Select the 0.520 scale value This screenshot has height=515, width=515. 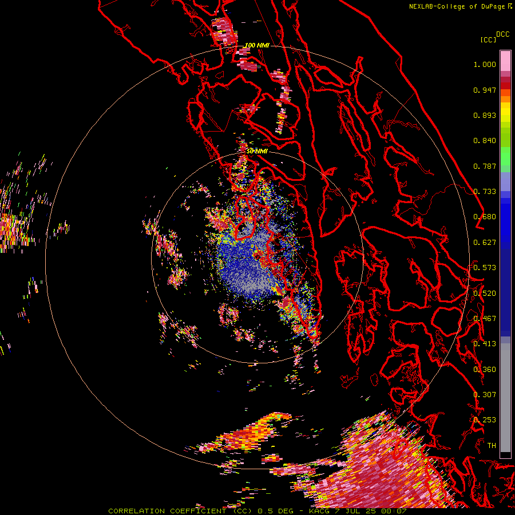click(x=485, y=294)
